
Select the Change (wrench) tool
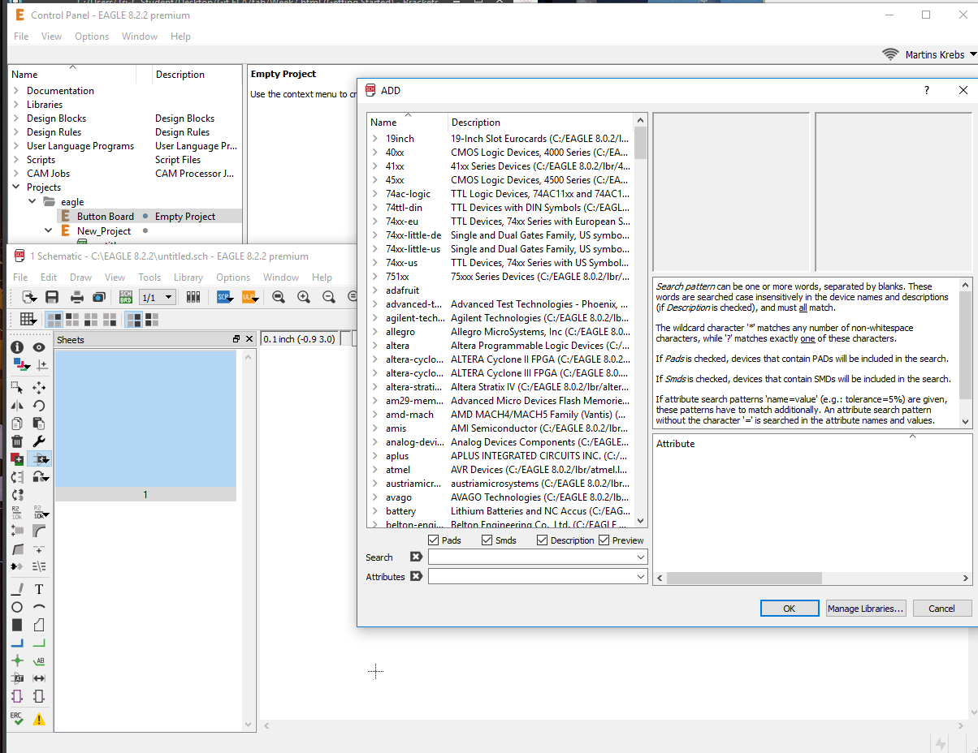pyautogui.click(x=38, y=441)
